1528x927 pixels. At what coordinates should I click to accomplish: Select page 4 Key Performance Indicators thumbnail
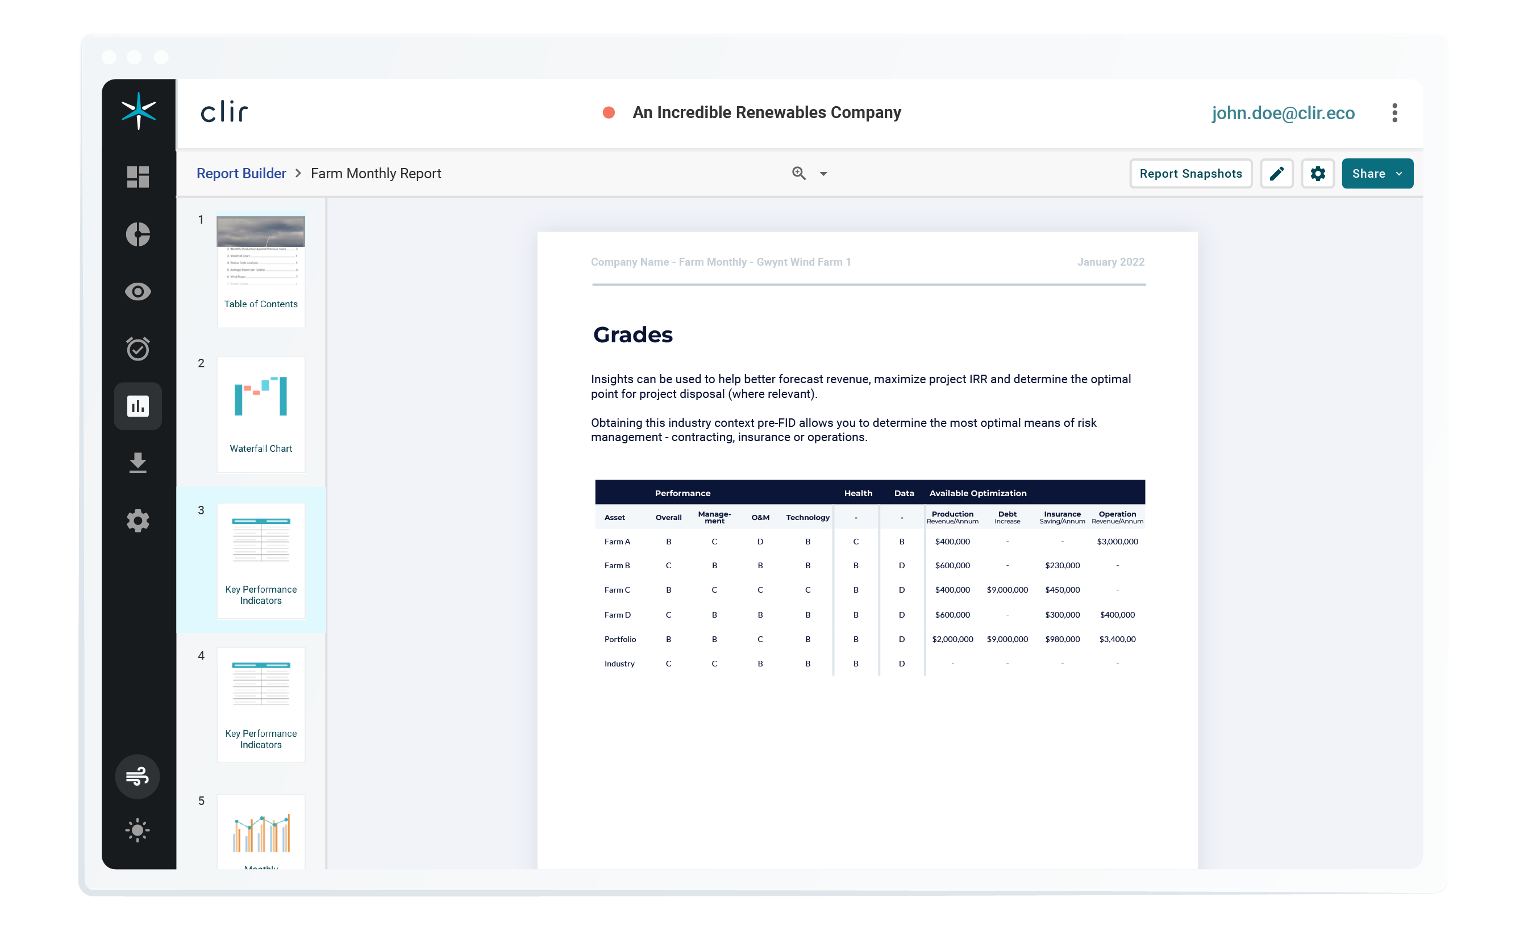(260, 705)
